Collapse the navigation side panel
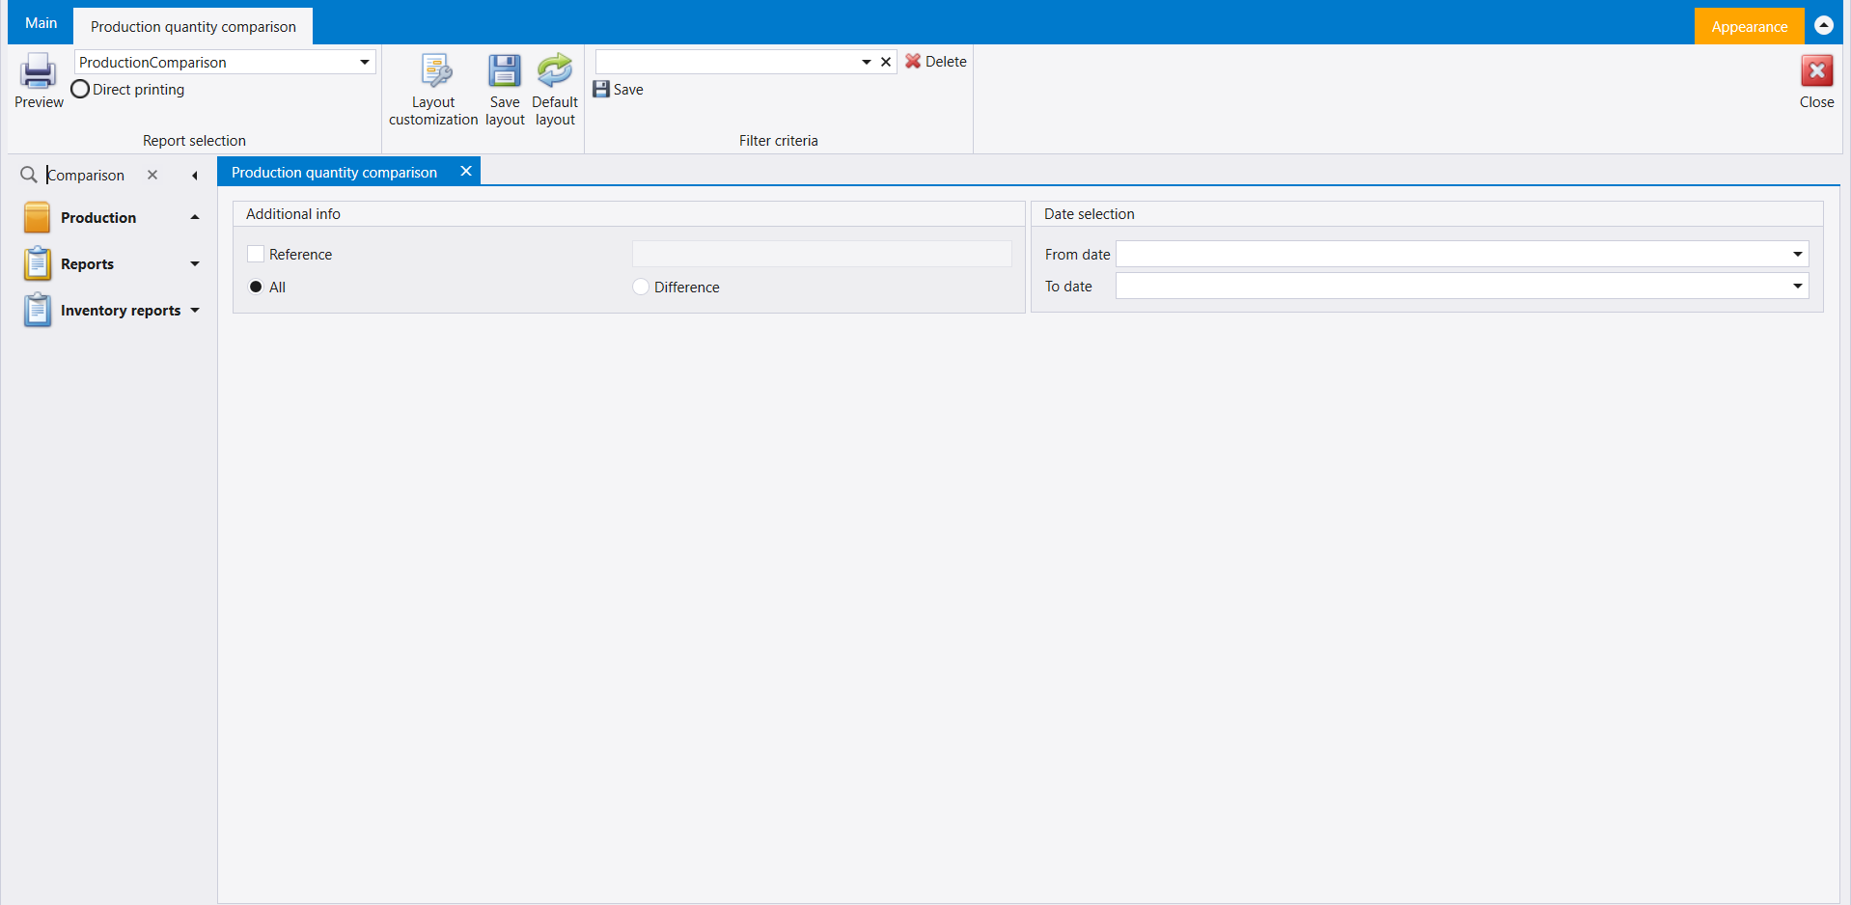Screen dimensions: 1851x905 tap(195, 175)
